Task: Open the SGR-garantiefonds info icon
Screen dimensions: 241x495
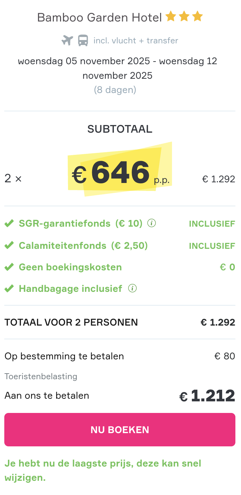Action: click(151, 223)
